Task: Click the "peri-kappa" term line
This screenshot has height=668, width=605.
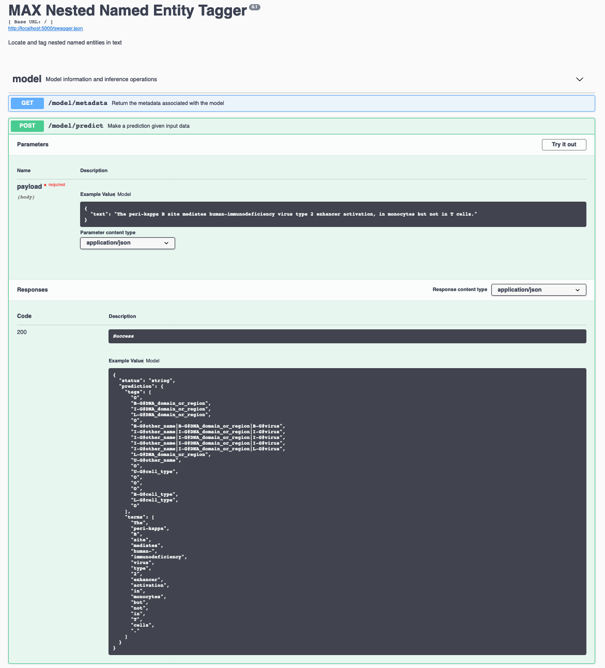Action: 150,529
